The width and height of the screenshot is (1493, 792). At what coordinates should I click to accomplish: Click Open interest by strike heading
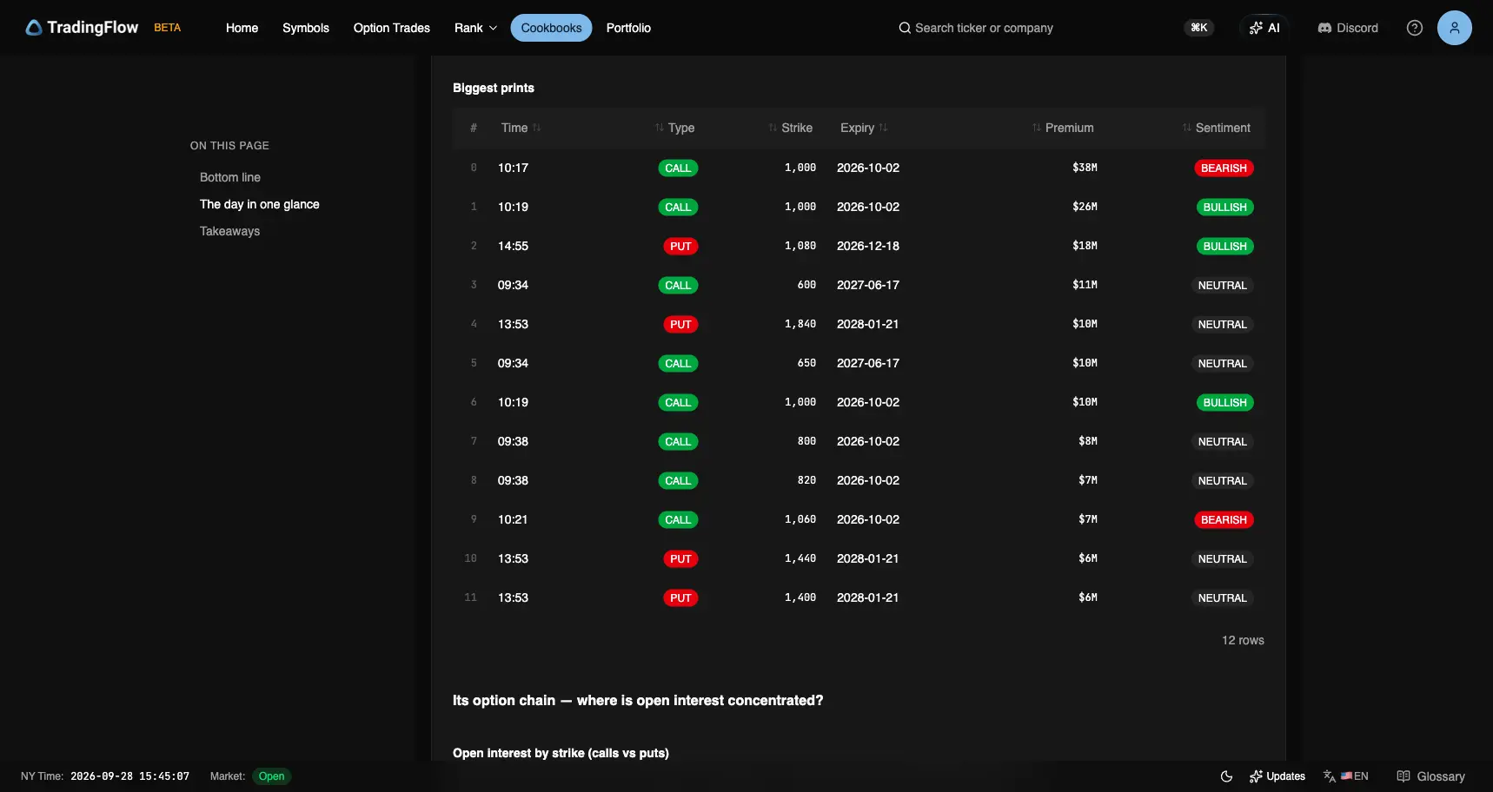click(561, 753)
